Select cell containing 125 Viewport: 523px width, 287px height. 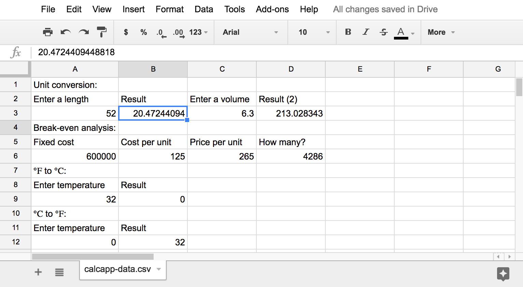coord(153,156)
